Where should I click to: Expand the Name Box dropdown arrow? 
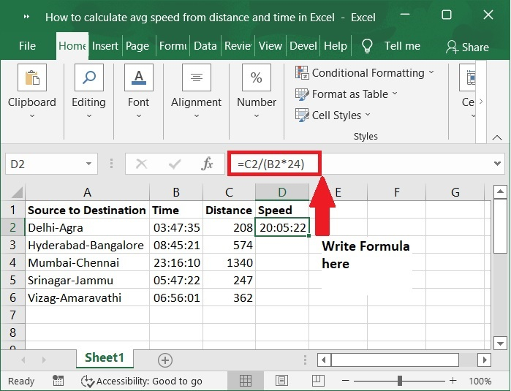89,164
